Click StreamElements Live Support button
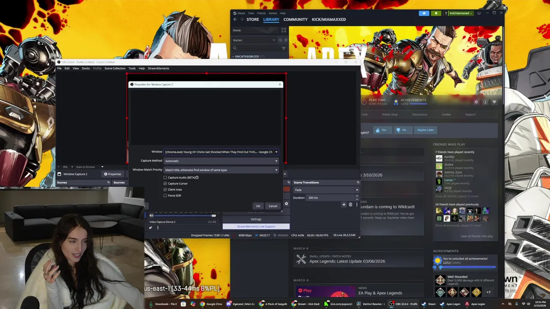The image size is (550, 309). 256,227
